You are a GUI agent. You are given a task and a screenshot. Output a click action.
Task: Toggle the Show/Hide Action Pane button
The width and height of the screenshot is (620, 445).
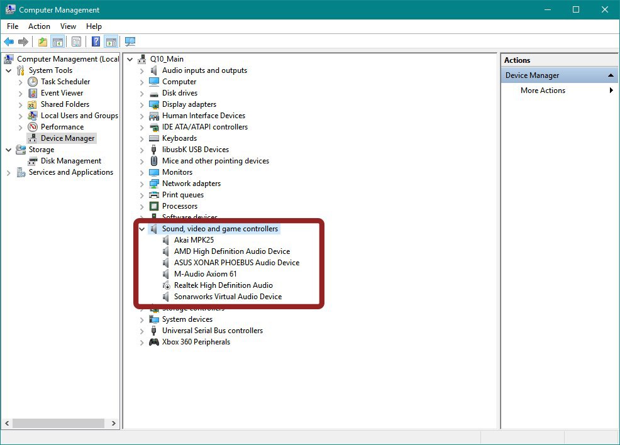[111, 41]
